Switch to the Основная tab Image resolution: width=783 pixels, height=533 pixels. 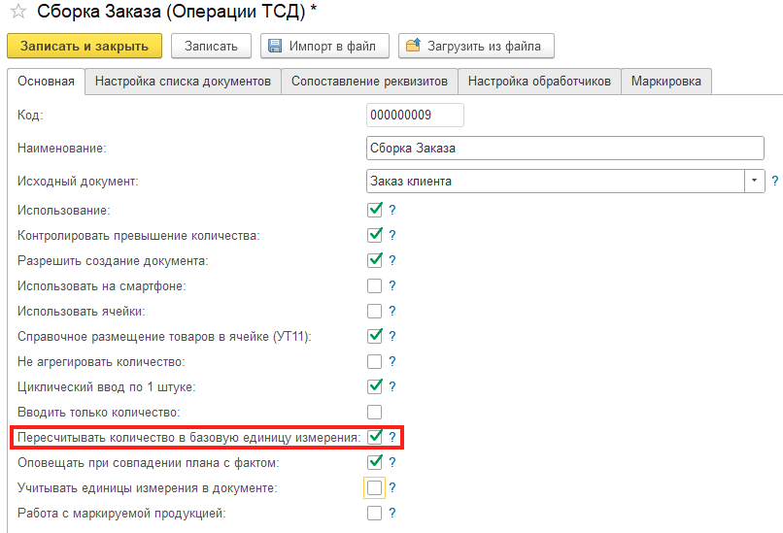tap(46, 82)
